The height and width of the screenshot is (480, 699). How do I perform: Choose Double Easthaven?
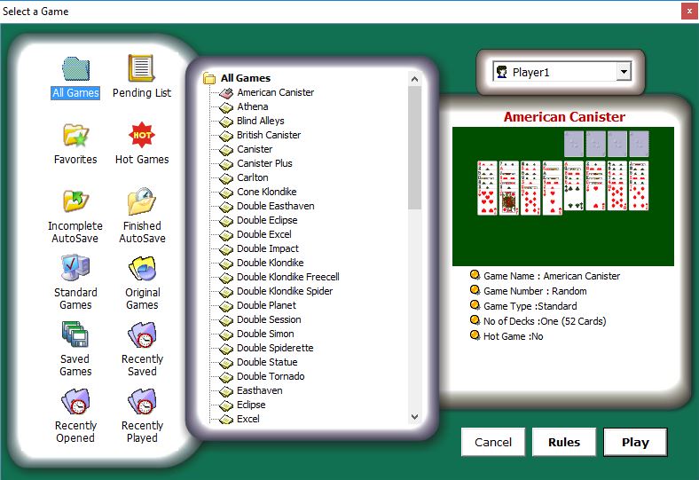[x=276, y=206]
